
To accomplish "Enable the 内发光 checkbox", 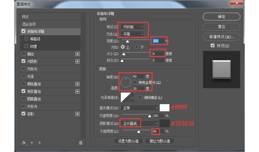I will pos(24,69).
